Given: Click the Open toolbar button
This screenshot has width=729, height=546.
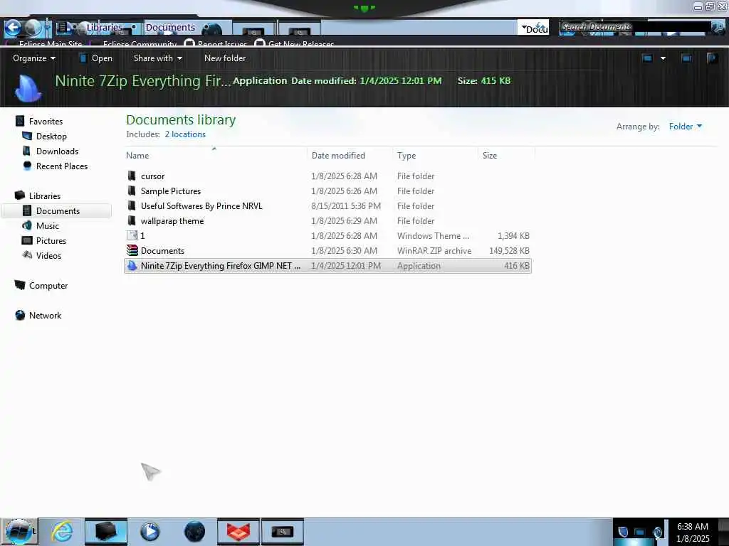Looking at the screenshot, I should (96, 58).
